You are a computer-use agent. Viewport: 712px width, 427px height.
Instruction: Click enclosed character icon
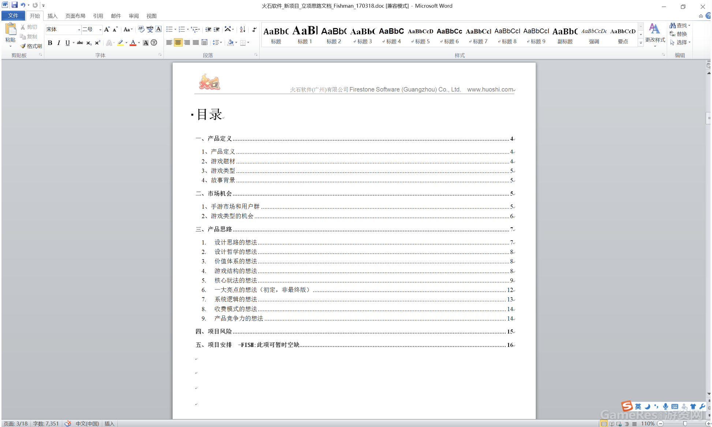click(x=154, y=43)
